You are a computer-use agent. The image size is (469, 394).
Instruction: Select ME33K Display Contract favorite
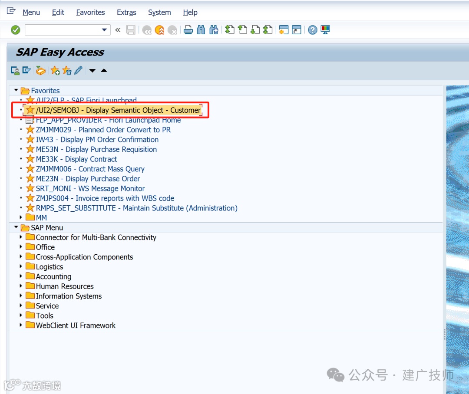[x=76, y=159]
